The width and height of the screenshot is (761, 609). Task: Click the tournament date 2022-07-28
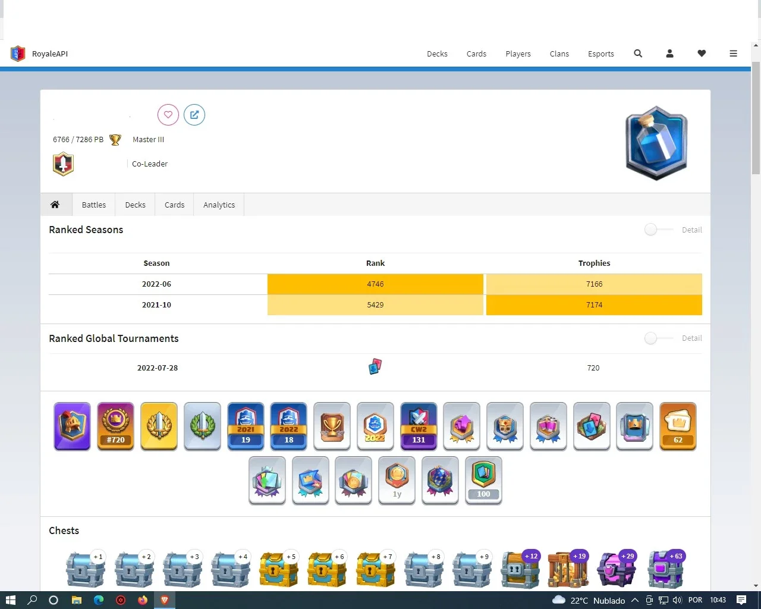coord(158,368)
